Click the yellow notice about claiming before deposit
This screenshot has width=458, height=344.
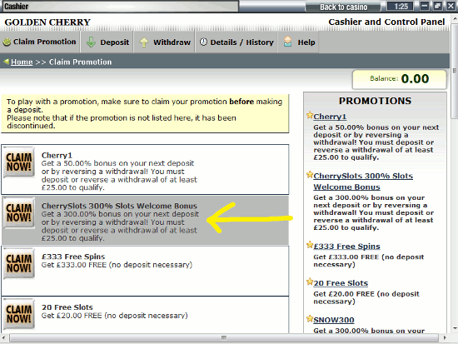click(x=145, y=113)
